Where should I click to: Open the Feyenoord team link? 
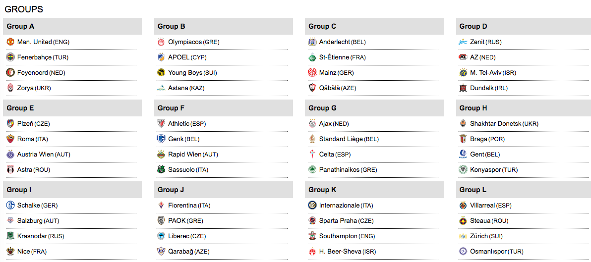[33, 73]
